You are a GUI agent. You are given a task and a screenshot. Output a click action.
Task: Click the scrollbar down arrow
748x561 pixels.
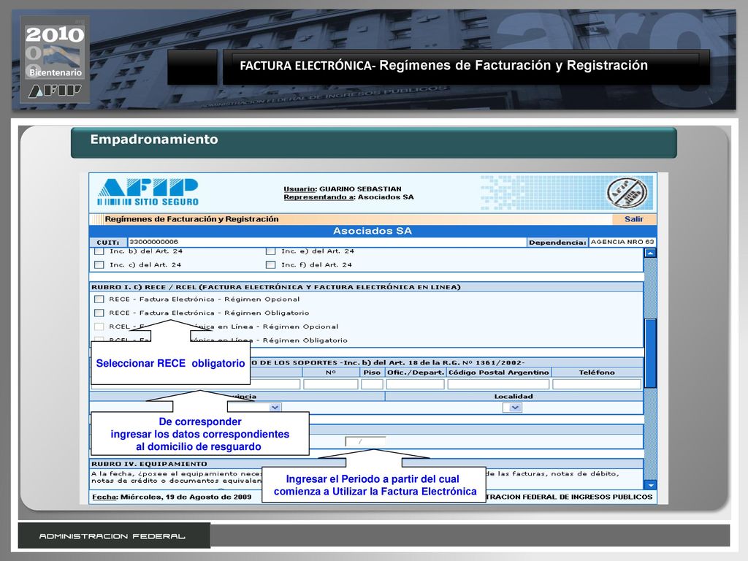click(649, 485)
